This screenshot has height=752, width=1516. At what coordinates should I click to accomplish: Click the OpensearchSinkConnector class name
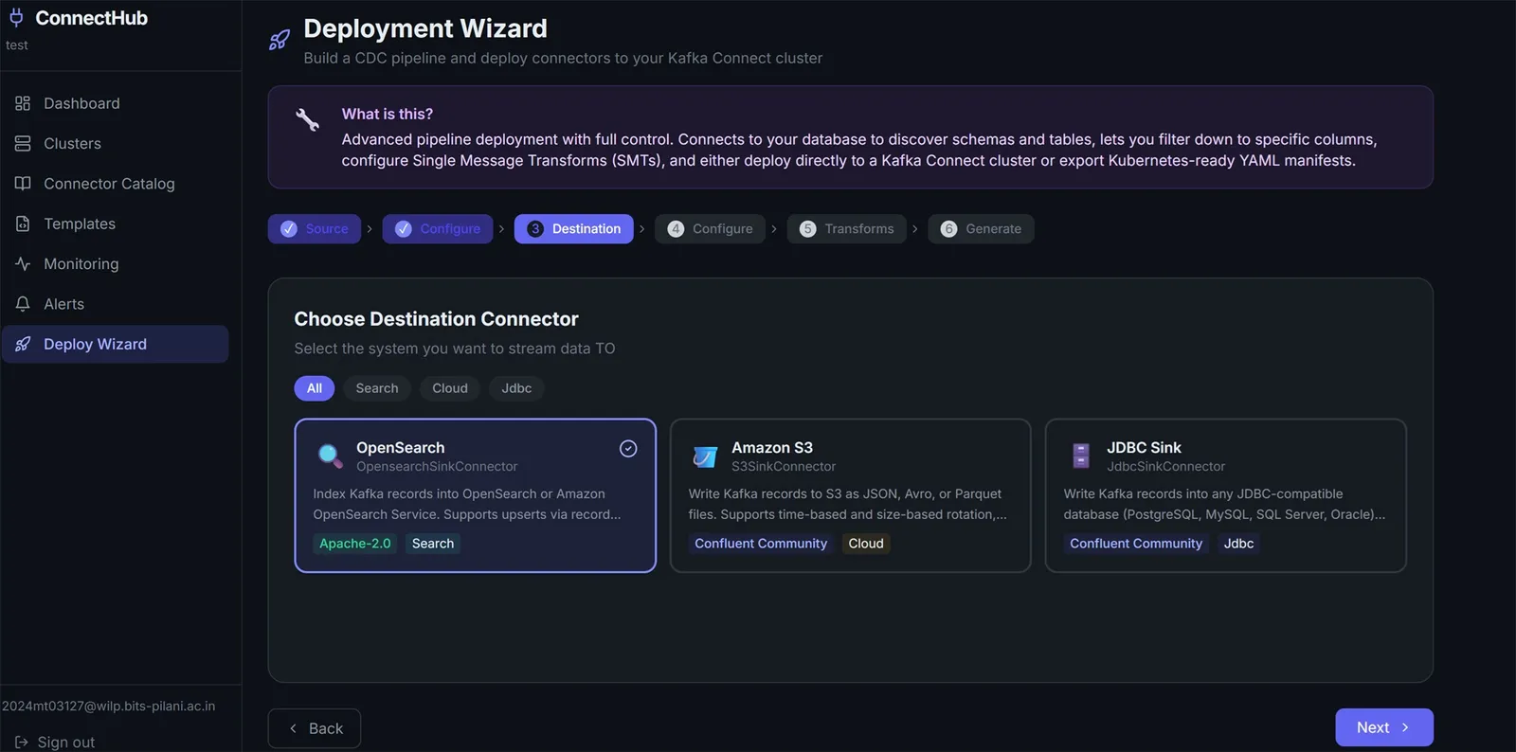pos(437,467)
